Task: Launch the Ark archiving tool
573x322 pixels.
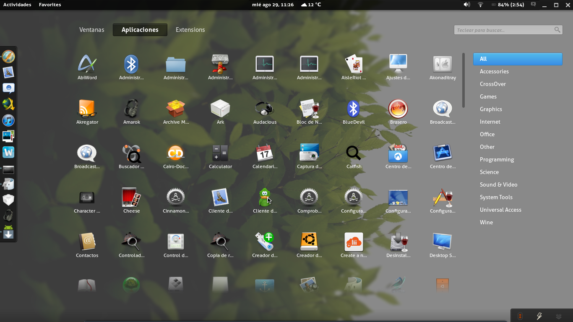Action: 220,112
